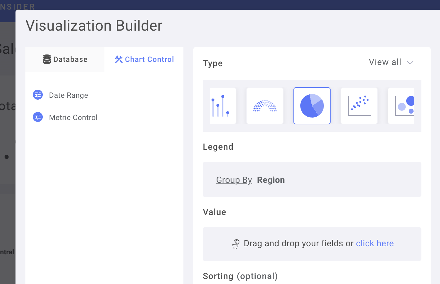Click the Value drag-and-drop zone

click(312, 244)
